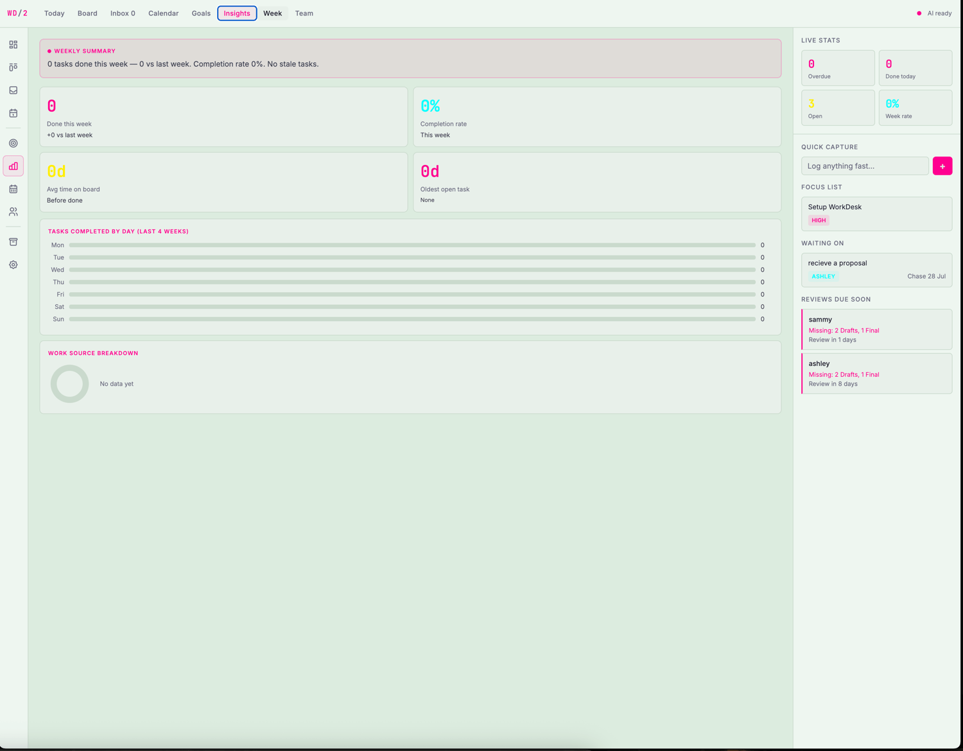Click the Wed completed tasks bar
Image resolution: width=963 pixels, height=751 pixels.
point(412,270)
